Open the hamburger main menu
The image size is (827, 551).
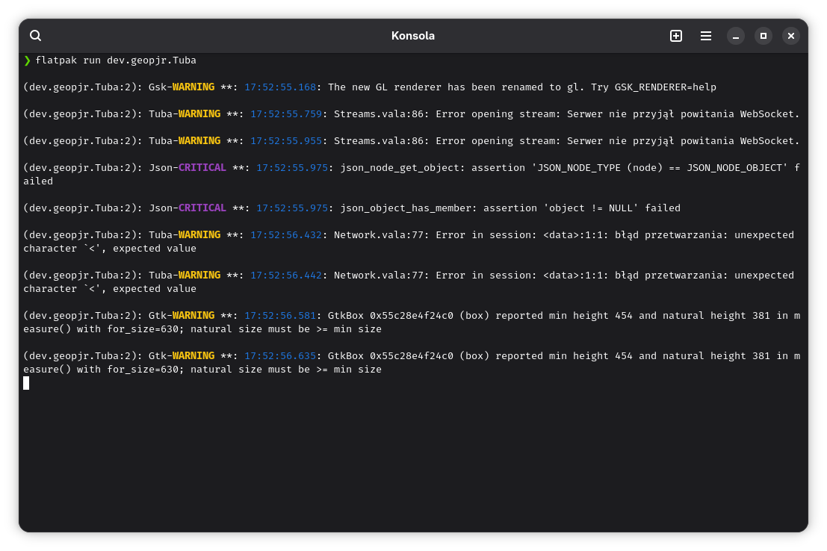click(706, 36)
